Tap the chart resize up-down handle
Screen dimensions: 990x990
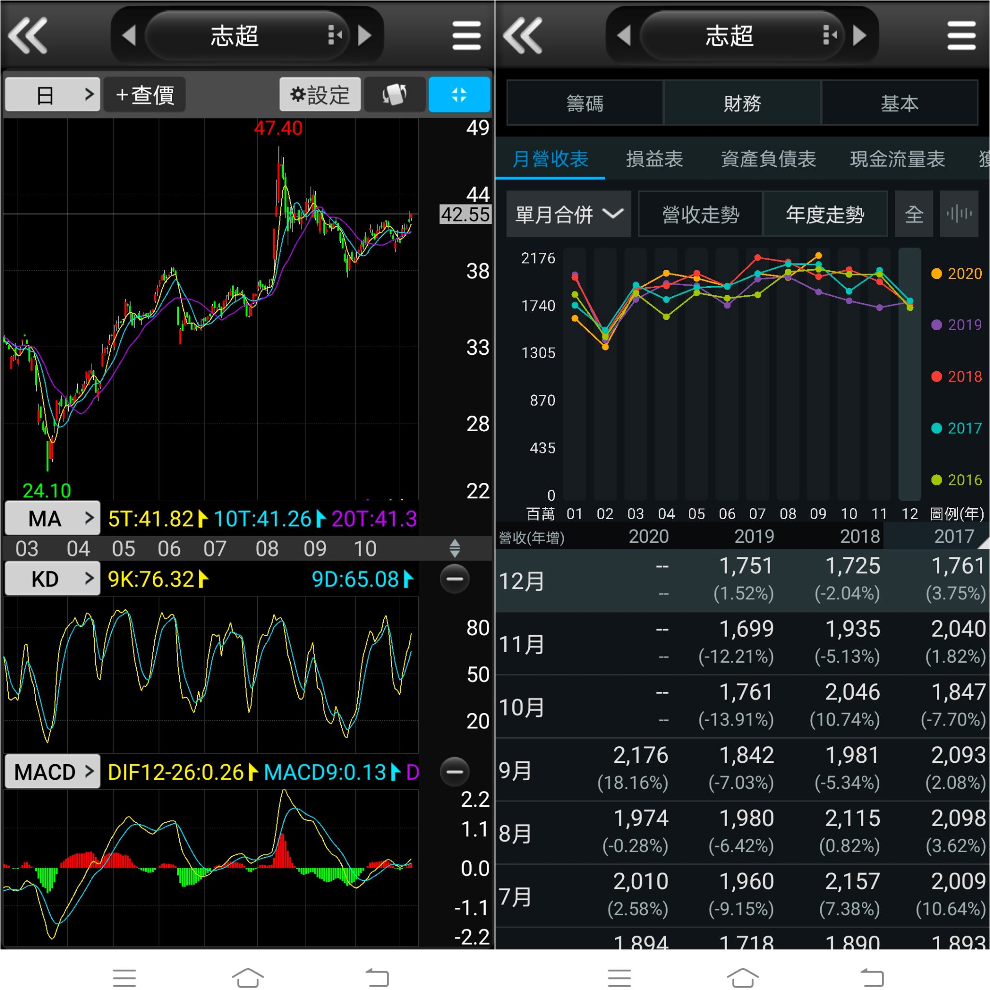pos(454,548)
